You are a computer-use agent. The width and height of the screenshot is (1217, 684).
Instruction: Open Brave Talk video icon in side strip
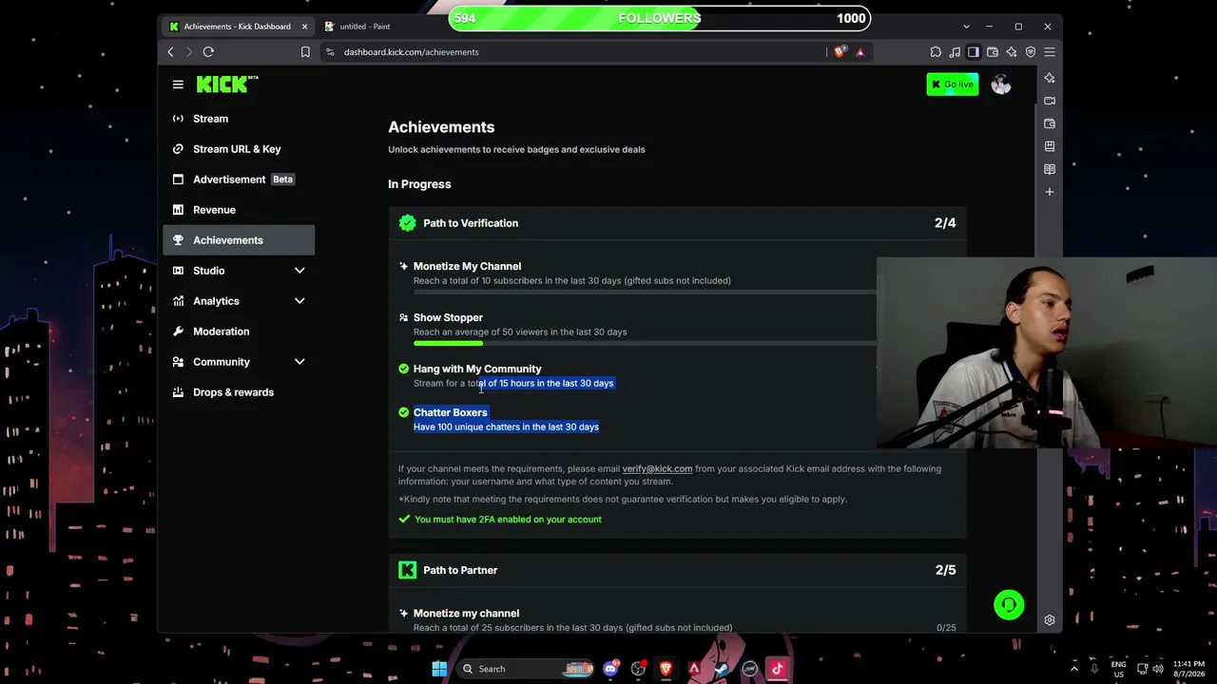[x=1050, y=101]
